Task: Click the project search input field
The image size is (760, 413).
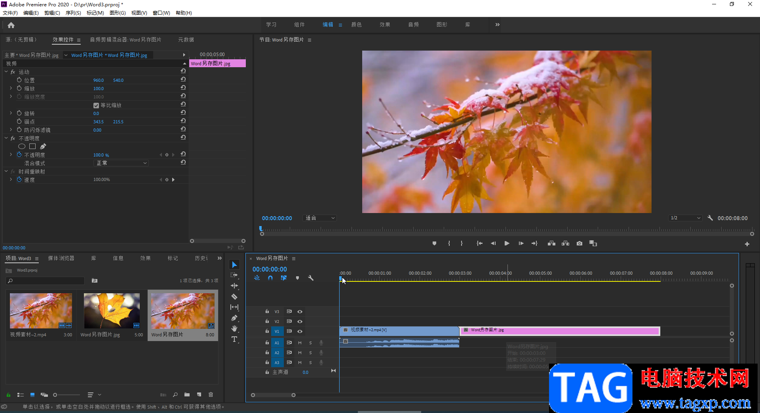Action: pyautogui.click(x=45, y=281)
